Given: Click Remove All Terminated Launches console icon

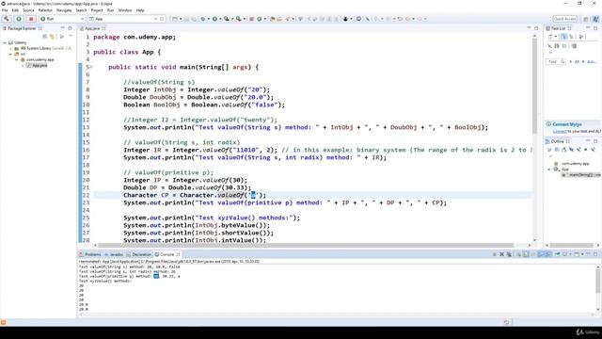Looking at the screenshot, I should (509, 254).
